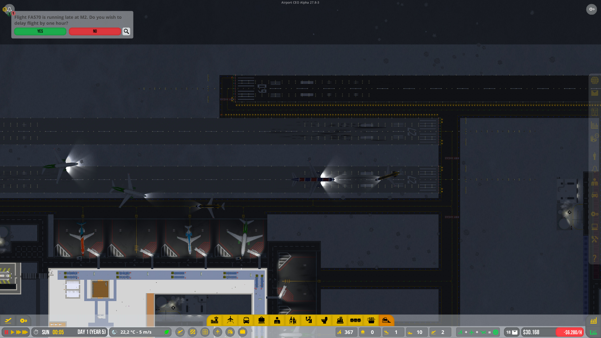This screenshot has height=338, width=601.
Task: Toggle flight overlay view button
Action: click(180, 332)
